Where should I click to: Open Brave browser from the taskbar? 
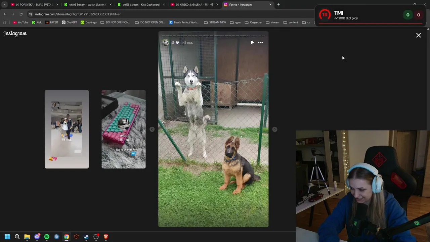coord(106,237)
